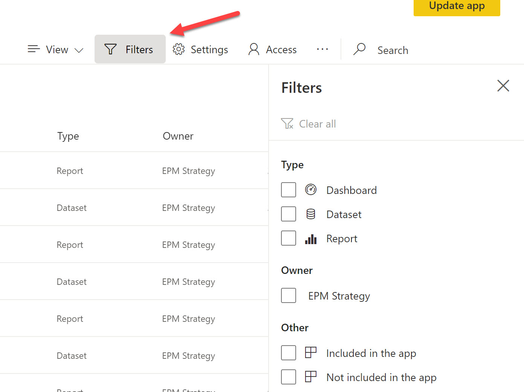Select the first Dataset row's type cell

pyautogui.click(x=72, y=208)
